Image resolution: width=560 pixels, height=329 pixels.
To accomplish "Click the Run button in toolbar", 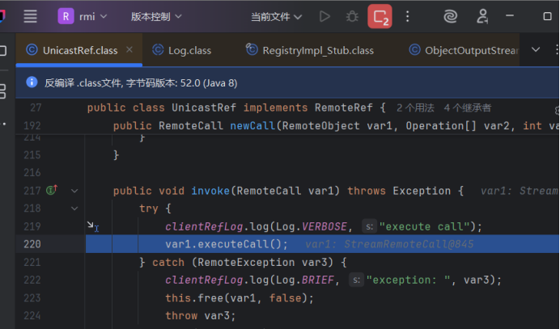I will pos(325,16).
